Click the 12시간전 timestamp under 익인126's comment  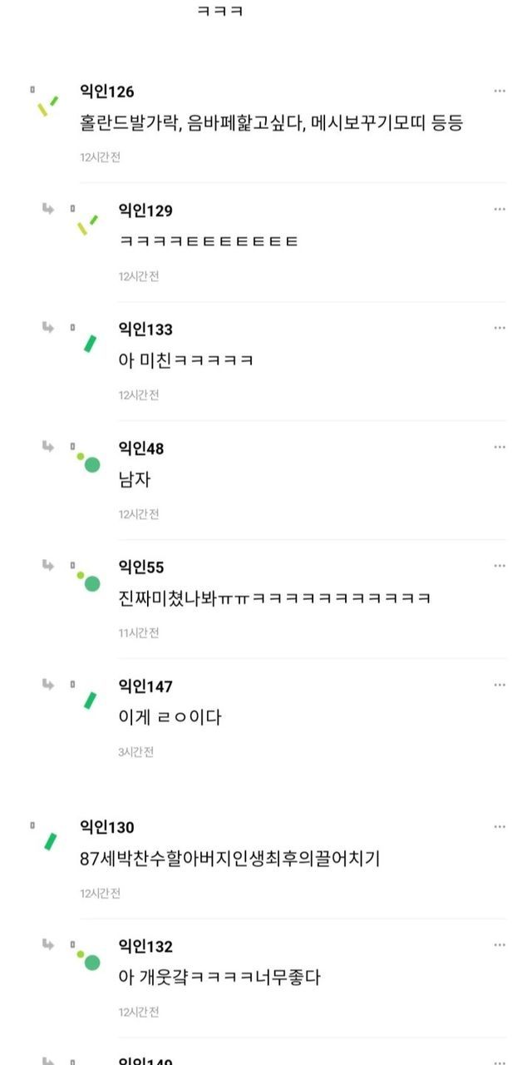[x=100, y=157]
